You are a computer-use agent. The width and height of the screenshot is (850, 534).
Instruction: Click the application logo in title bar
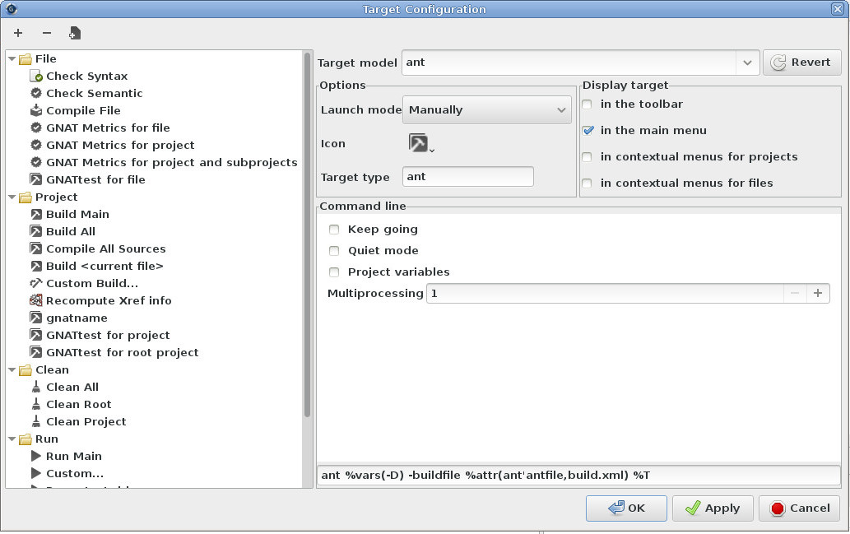(11, 9)
